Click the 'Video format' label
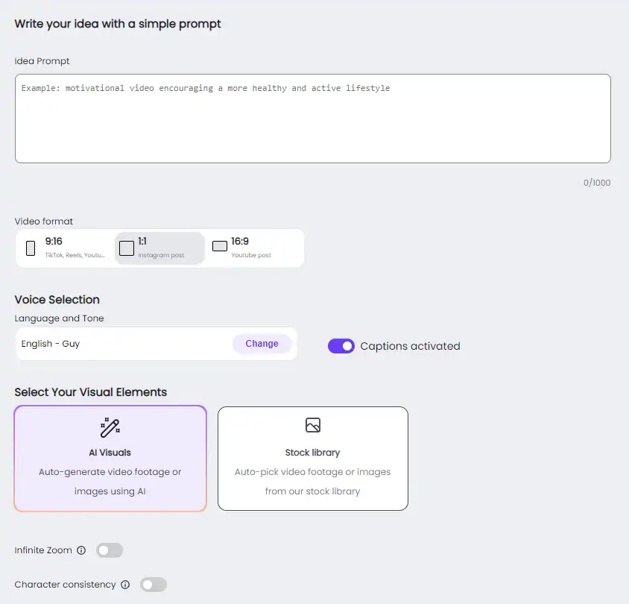Screen dimensions: 629x604 pyautogui.click(x=44, y=221)
